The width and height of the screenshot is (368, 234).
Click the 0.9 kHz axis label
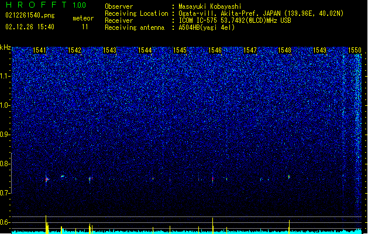tap(5, 135)
